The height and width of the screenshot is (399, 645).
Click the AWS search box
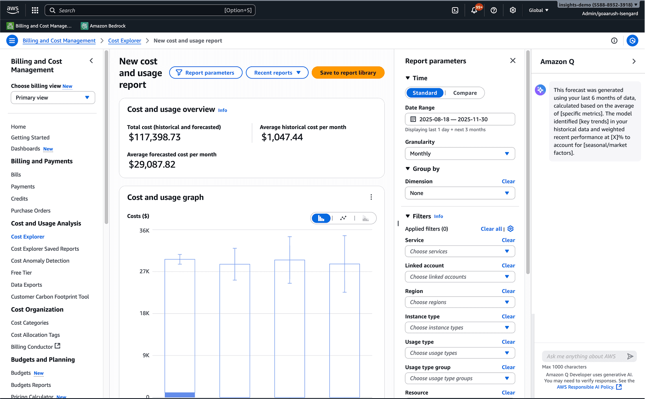(x=150, y=10)
